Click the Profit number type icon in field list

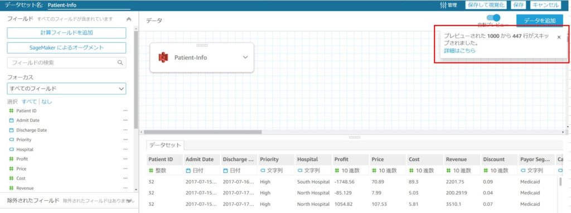[x=11, y=159]
